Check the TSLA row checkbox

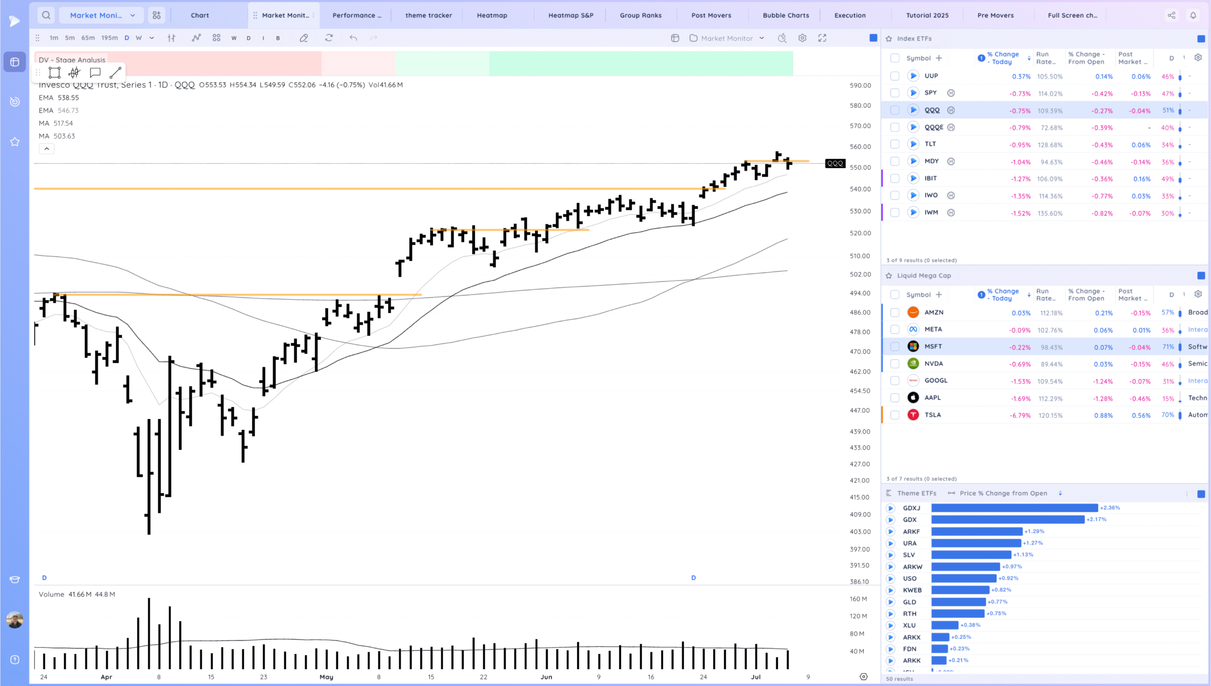(x=895, y=415)
